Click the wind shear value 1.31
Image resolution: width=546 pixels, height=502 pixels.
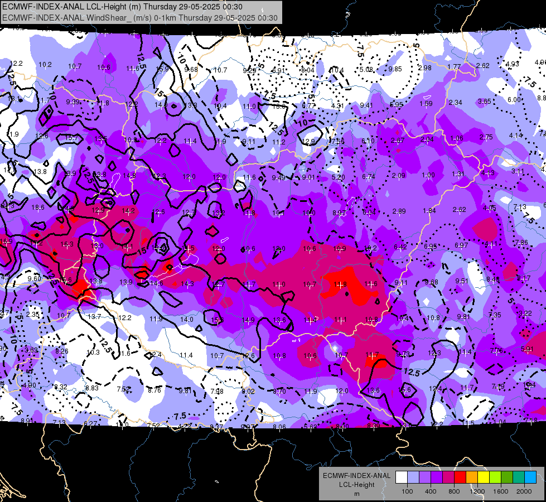click(458, 174)
